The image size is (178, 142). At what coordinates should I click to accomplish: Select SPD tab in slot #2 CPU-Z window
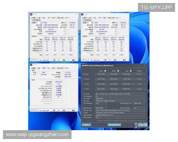[x=49, y=18]
